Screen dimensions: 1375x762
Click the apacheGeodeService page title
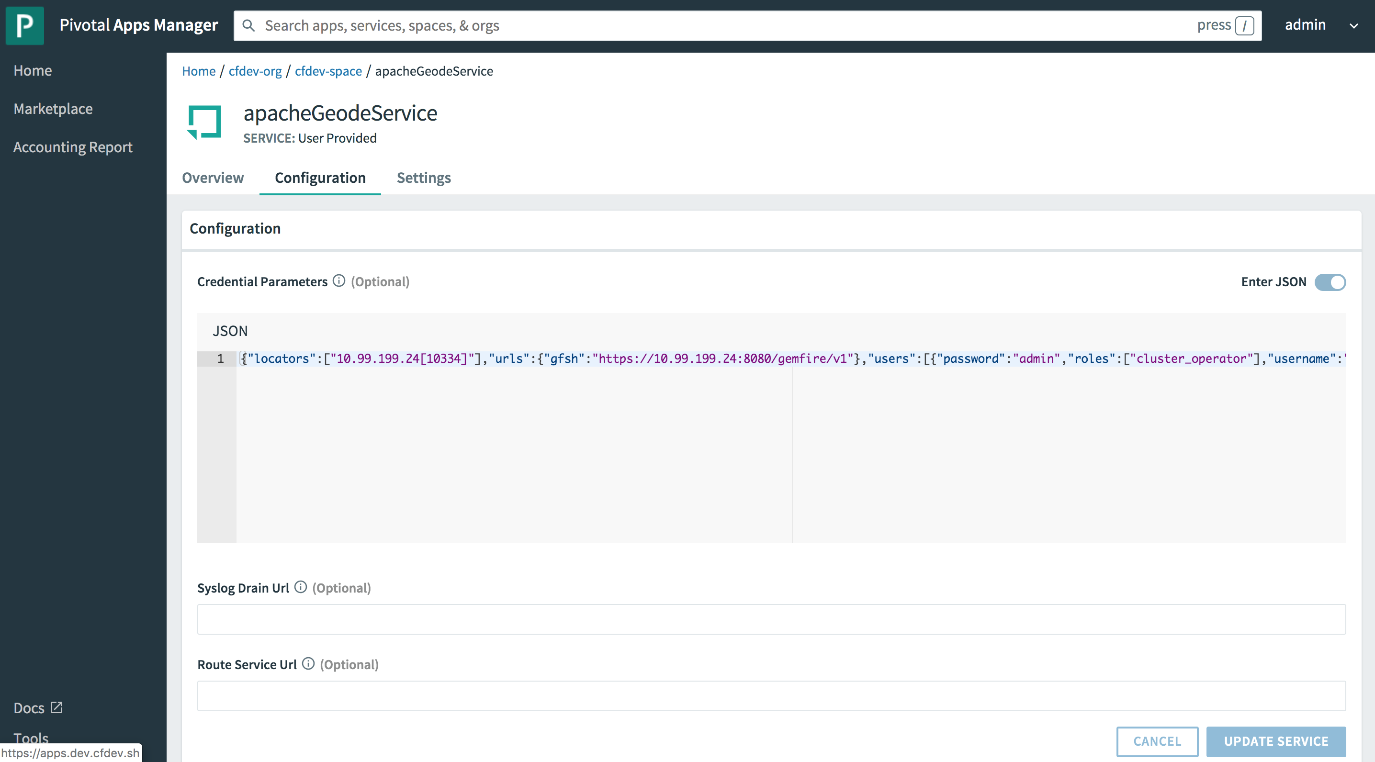pos(340,113)
